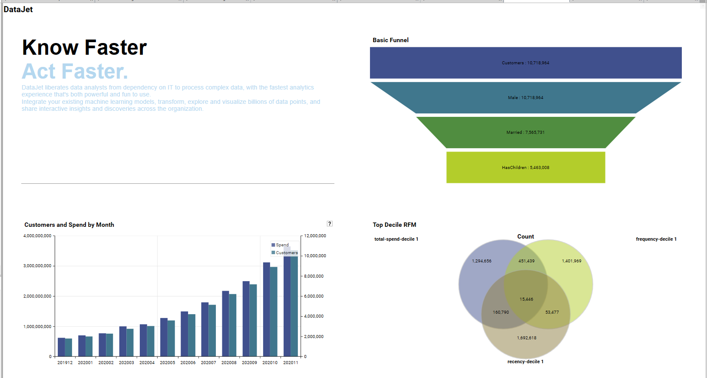
Task: Click the 'total-spend-decile 1' label
Action: point(396,239)
